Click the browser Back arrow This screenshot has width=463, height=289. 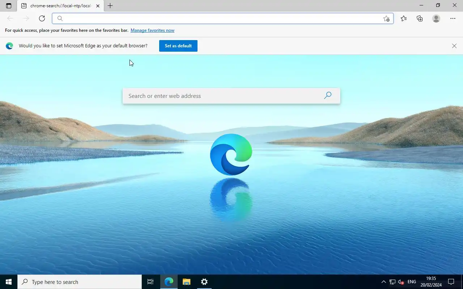tap(10, 18)
